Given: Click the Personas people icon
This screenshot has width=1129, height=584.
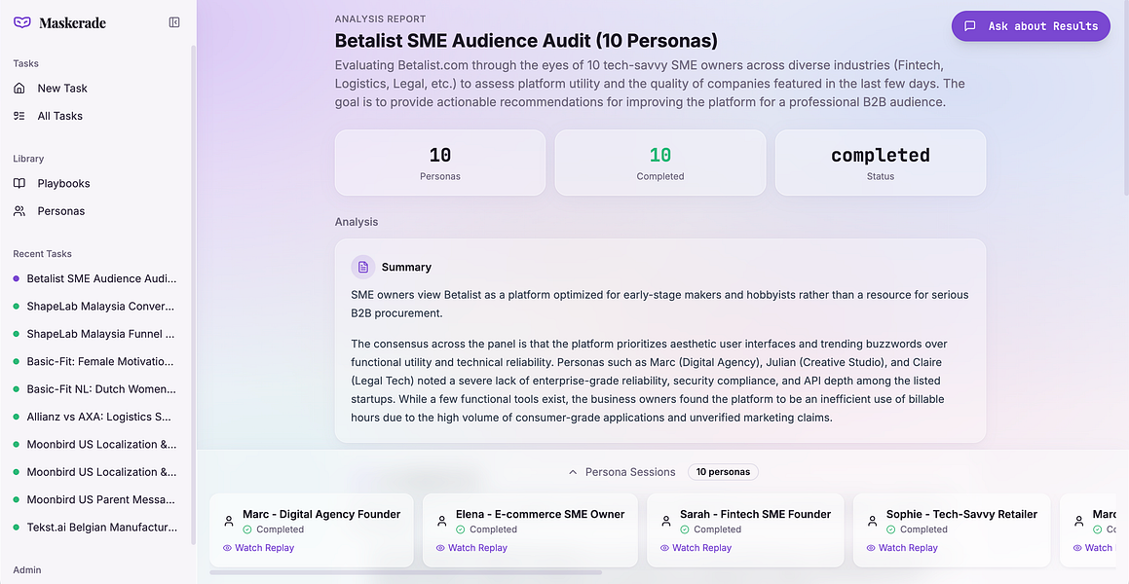Looking at the screenshot, I should click(x=19, y=211).
